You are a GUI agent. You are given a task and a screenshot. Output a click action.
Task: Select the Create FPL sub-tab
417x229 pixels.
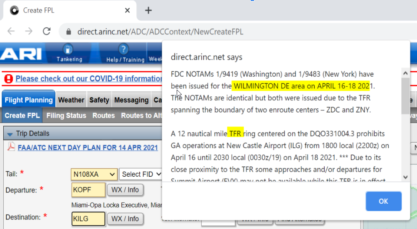22,115
